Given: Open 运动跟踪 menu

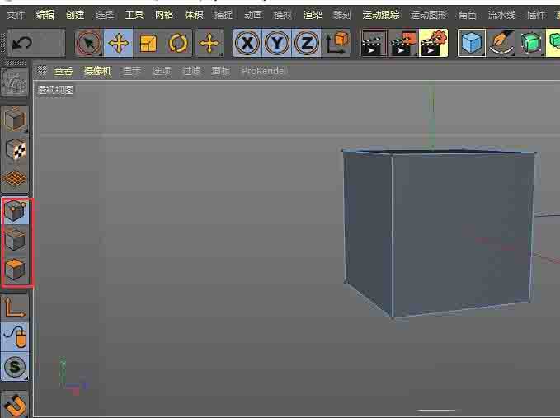Looking at the screenshot, I should (381, 15).
